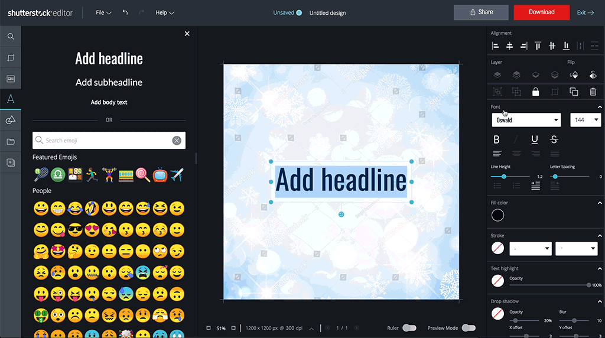Click the Line Height slider handle
The width and height of the screenshot is (605, 338).
(503, 176)
